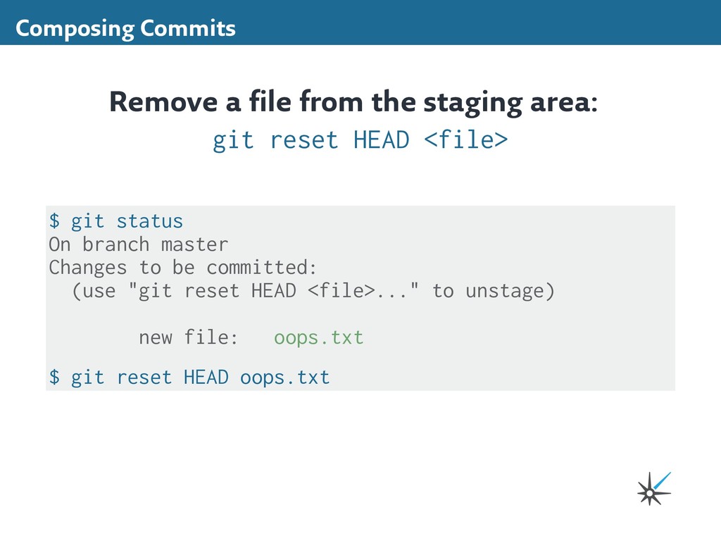Click the 'Remove a file from the staging area:' heading
This screenshot has width=721, height=541.
pos(353,102)
